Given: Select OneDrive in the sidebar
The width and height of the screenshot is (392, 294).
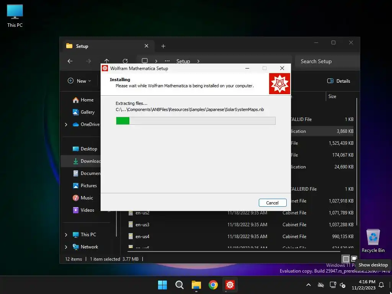Looking at the screenshot, I should tap(86, 124).
